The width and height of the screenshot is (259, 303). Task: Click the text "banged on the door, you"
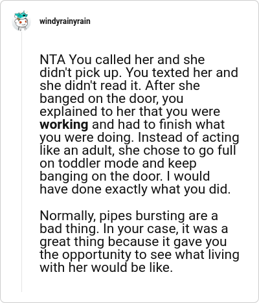point(111,99)
